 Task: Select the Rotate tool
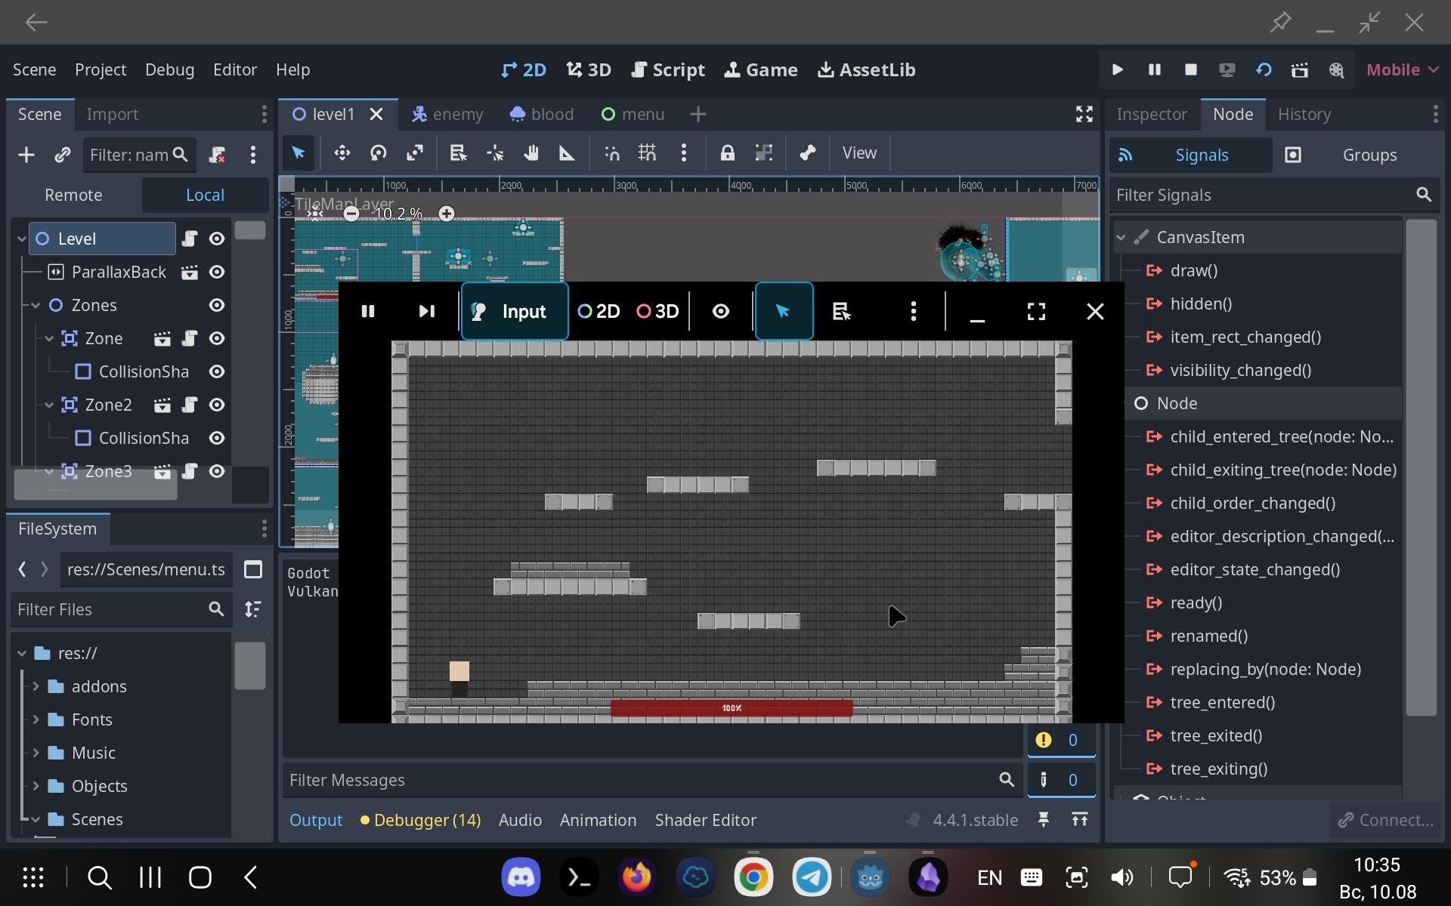(x=379, y=153)
